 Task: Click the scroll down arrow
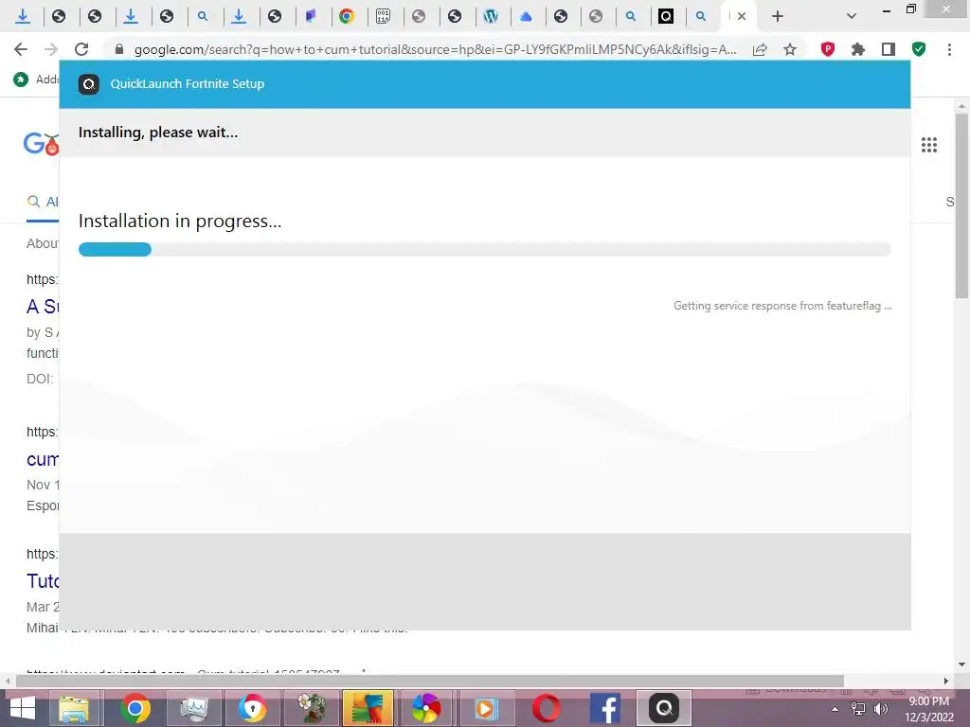(961, 665)
